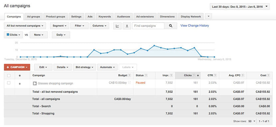Switch to the Campaigns tab
This screenshot has height=127, width=276.
[14, 17]
